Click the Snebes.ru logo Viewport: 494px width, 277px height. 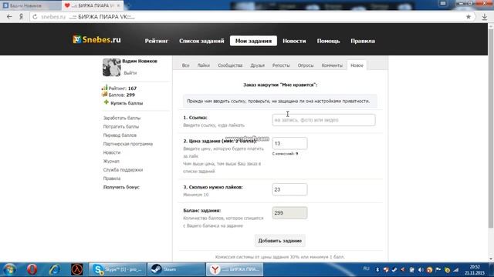click(96, 40)
